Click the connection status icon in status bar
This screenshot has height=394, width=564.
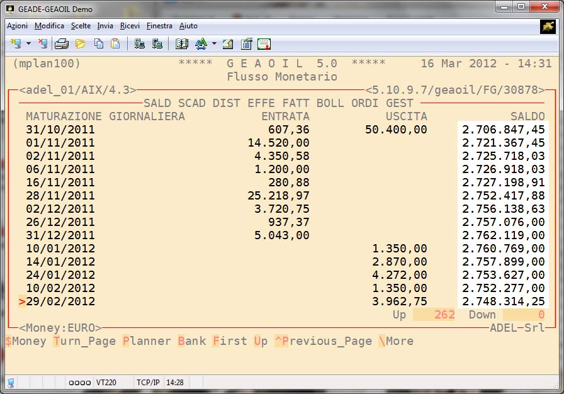pos(11,382)
